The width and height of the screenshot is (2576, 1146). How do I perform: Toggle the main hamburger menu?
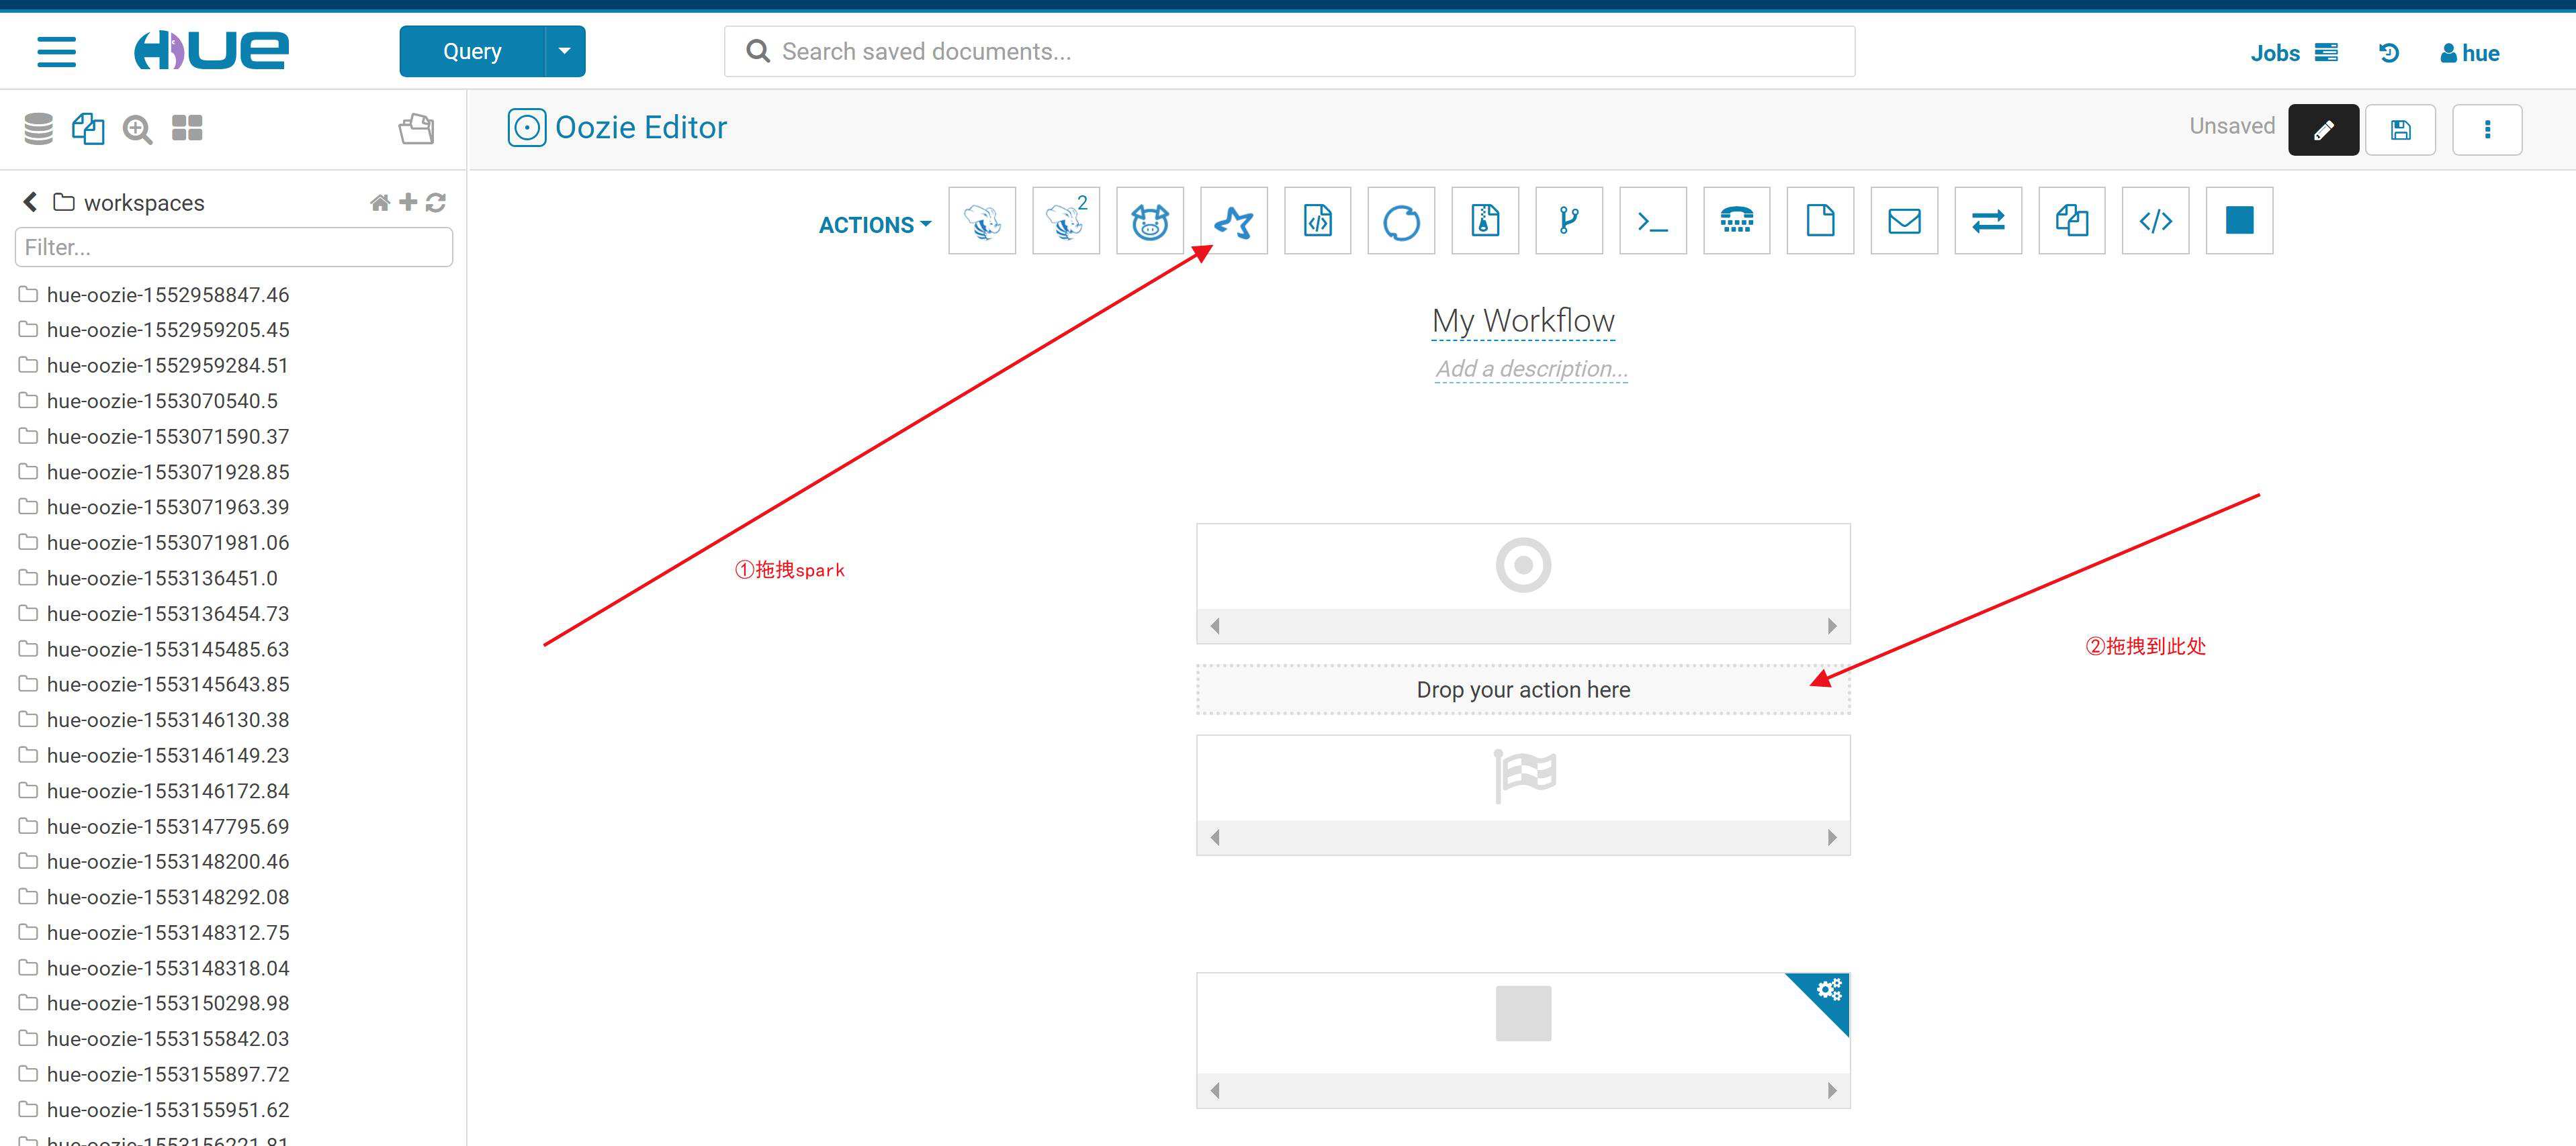[56, 51]
